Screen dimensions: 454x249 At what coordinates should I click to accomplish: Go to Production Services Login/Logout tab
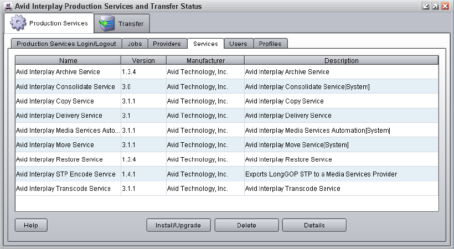pos(66,44)
